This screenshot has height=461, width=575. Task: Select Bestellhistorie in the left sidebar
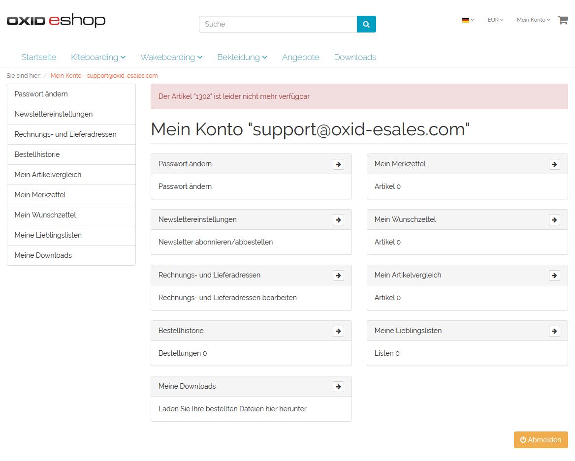(37, 154)
